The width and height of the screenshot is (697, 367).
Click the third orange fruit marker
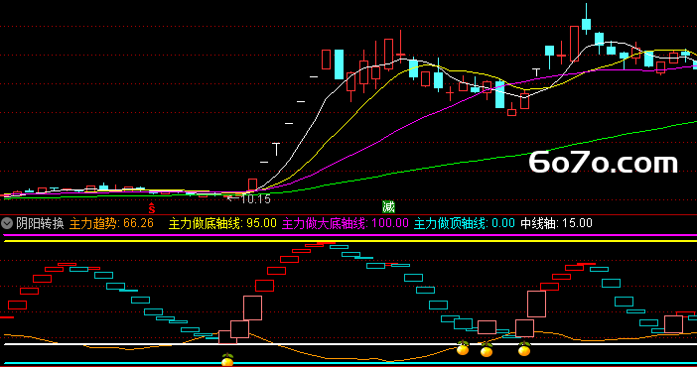524,349
